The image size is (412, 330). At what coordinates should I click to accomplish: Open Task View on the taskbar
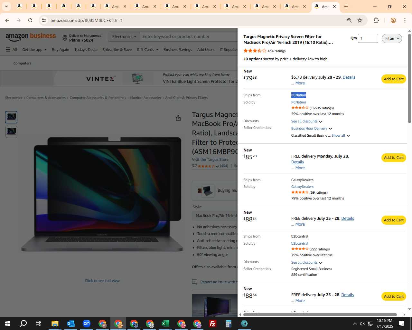pos(38,324)
